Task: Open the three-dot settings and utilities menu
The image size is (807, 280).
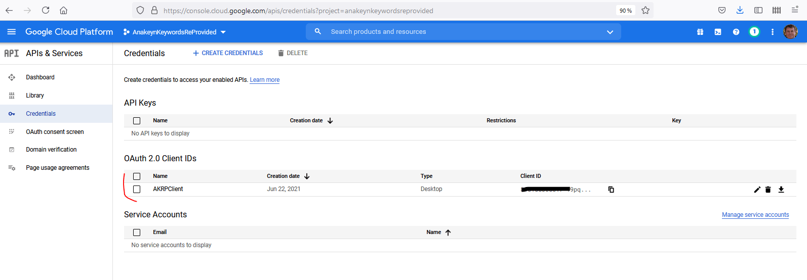Action: (x=773, y=32)
